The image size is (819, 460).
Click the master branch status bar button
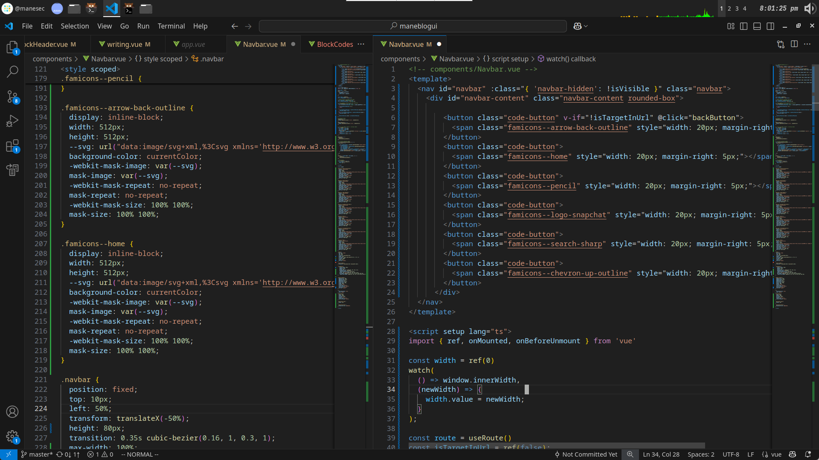pos(37,454)
